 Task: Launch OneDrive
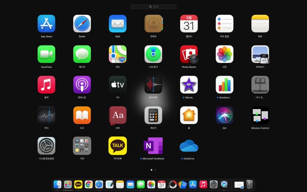click(x=189, y=146)
